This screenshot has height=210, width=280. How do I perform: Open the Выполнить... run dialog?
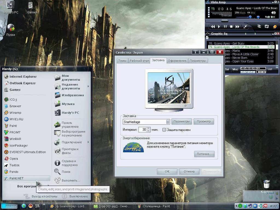click(67, 180)
